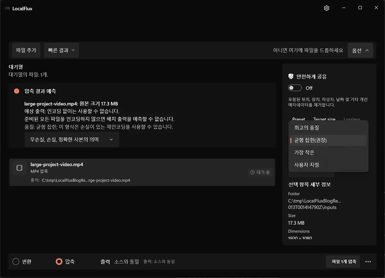Toggle the 안전하게 공유 switch
This screenshot has width=385, height=278.
[295, 88]
